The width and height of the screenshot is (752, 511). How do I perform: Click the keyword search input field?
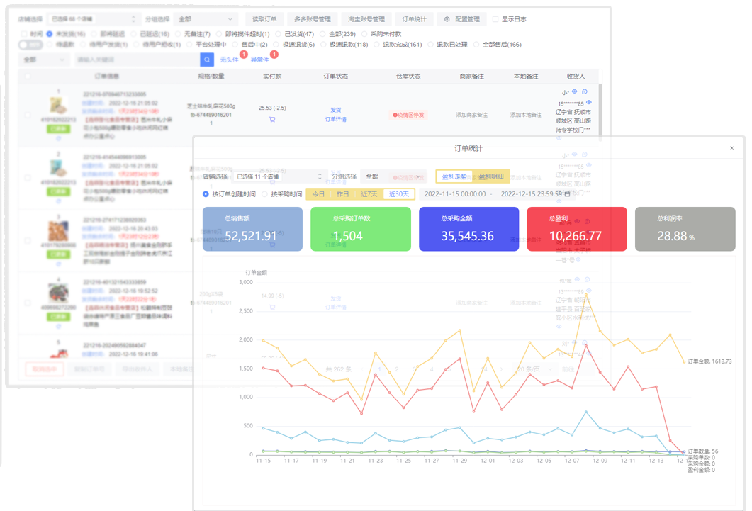(137, 60)
